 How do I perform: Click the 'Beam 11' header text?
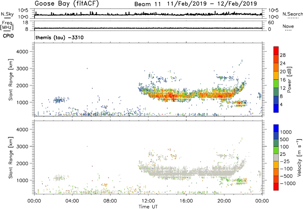point(148,4)
